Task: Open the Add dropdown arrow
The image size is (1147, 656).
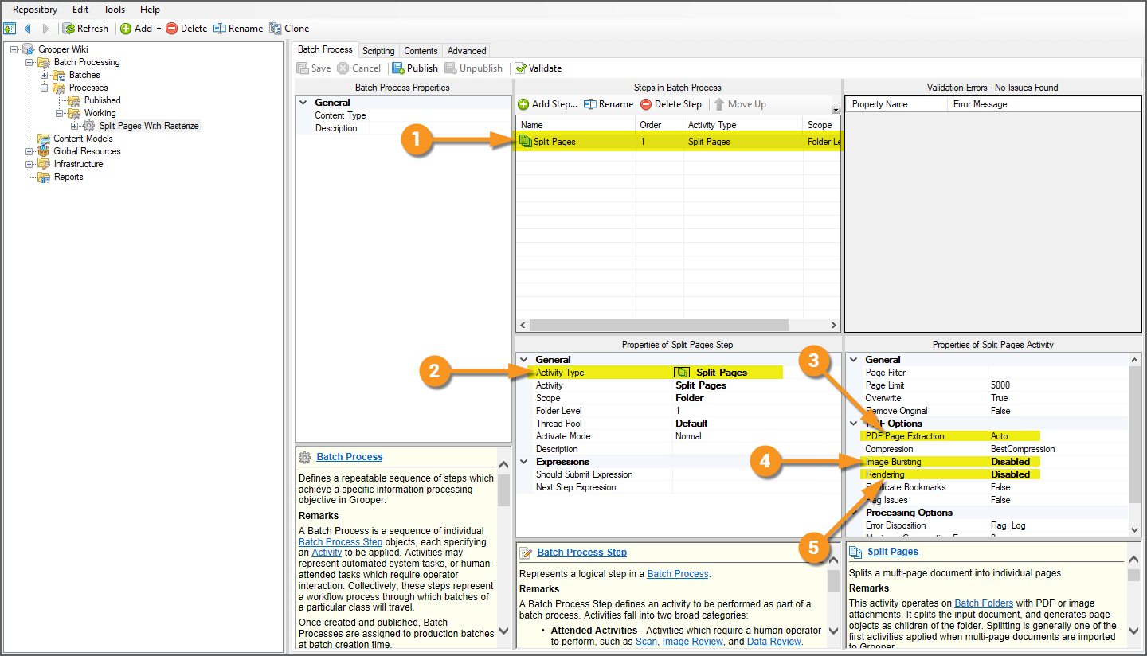Action: pyautogui.click(x=159, y=29)
